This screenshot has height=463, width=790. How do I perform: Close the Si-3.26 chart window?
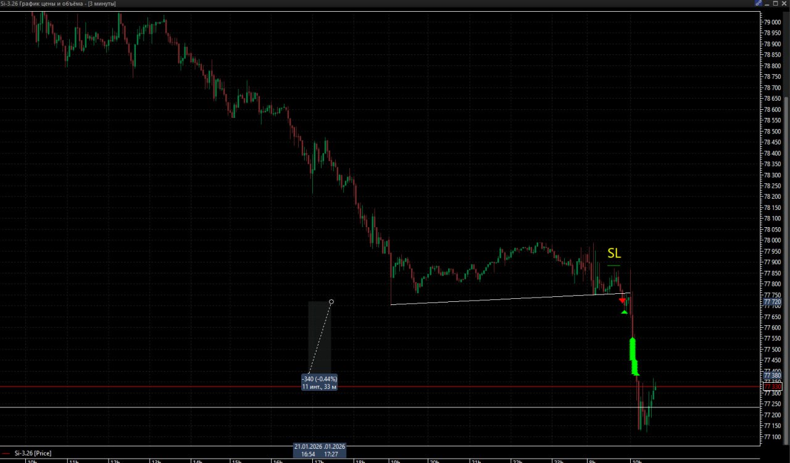point(784,4)
